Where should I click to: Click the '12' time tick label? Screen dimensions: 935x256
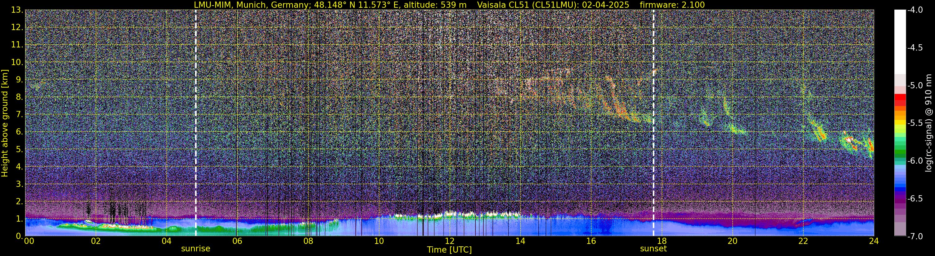[449, 241]
